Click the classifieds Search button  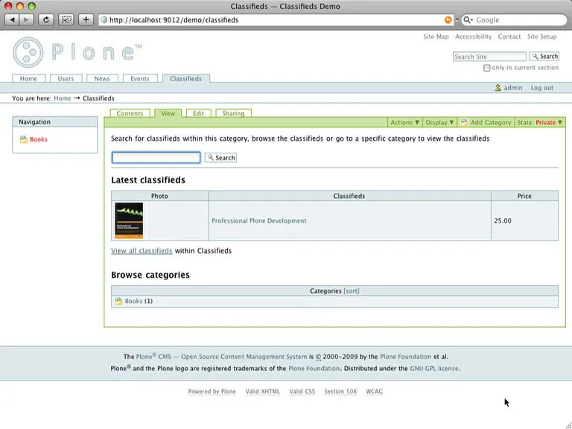pyautogui.click(x=220, y=158)
